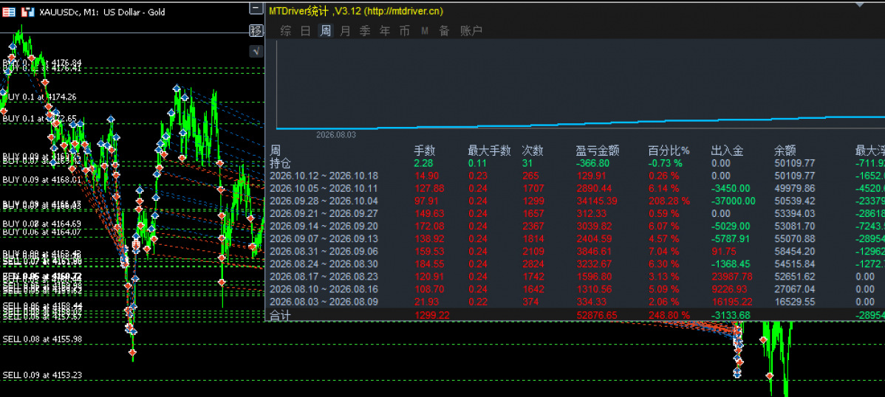The width and height of the screenshot is (885, 397).
Task: Open the 币 currency tab
Action: click(x=405, y=31)
